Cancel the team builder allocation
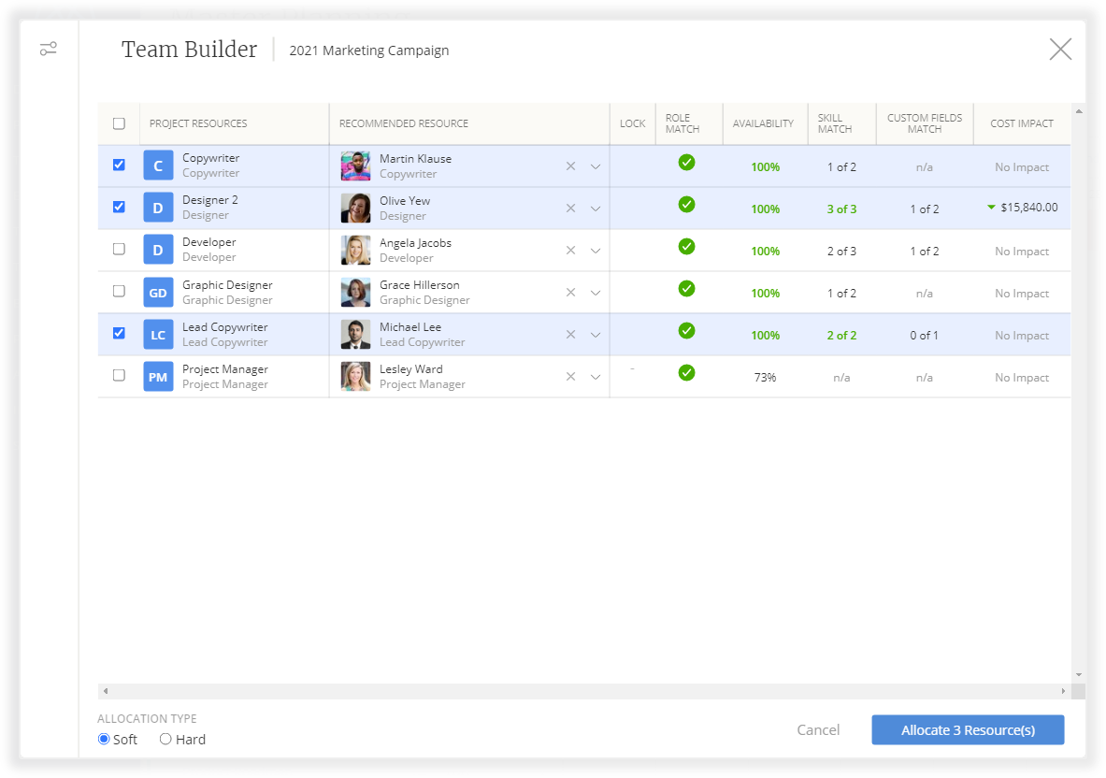Viewport: 1106px width, 778px height. pyautogui.click(x=818, y=729)
